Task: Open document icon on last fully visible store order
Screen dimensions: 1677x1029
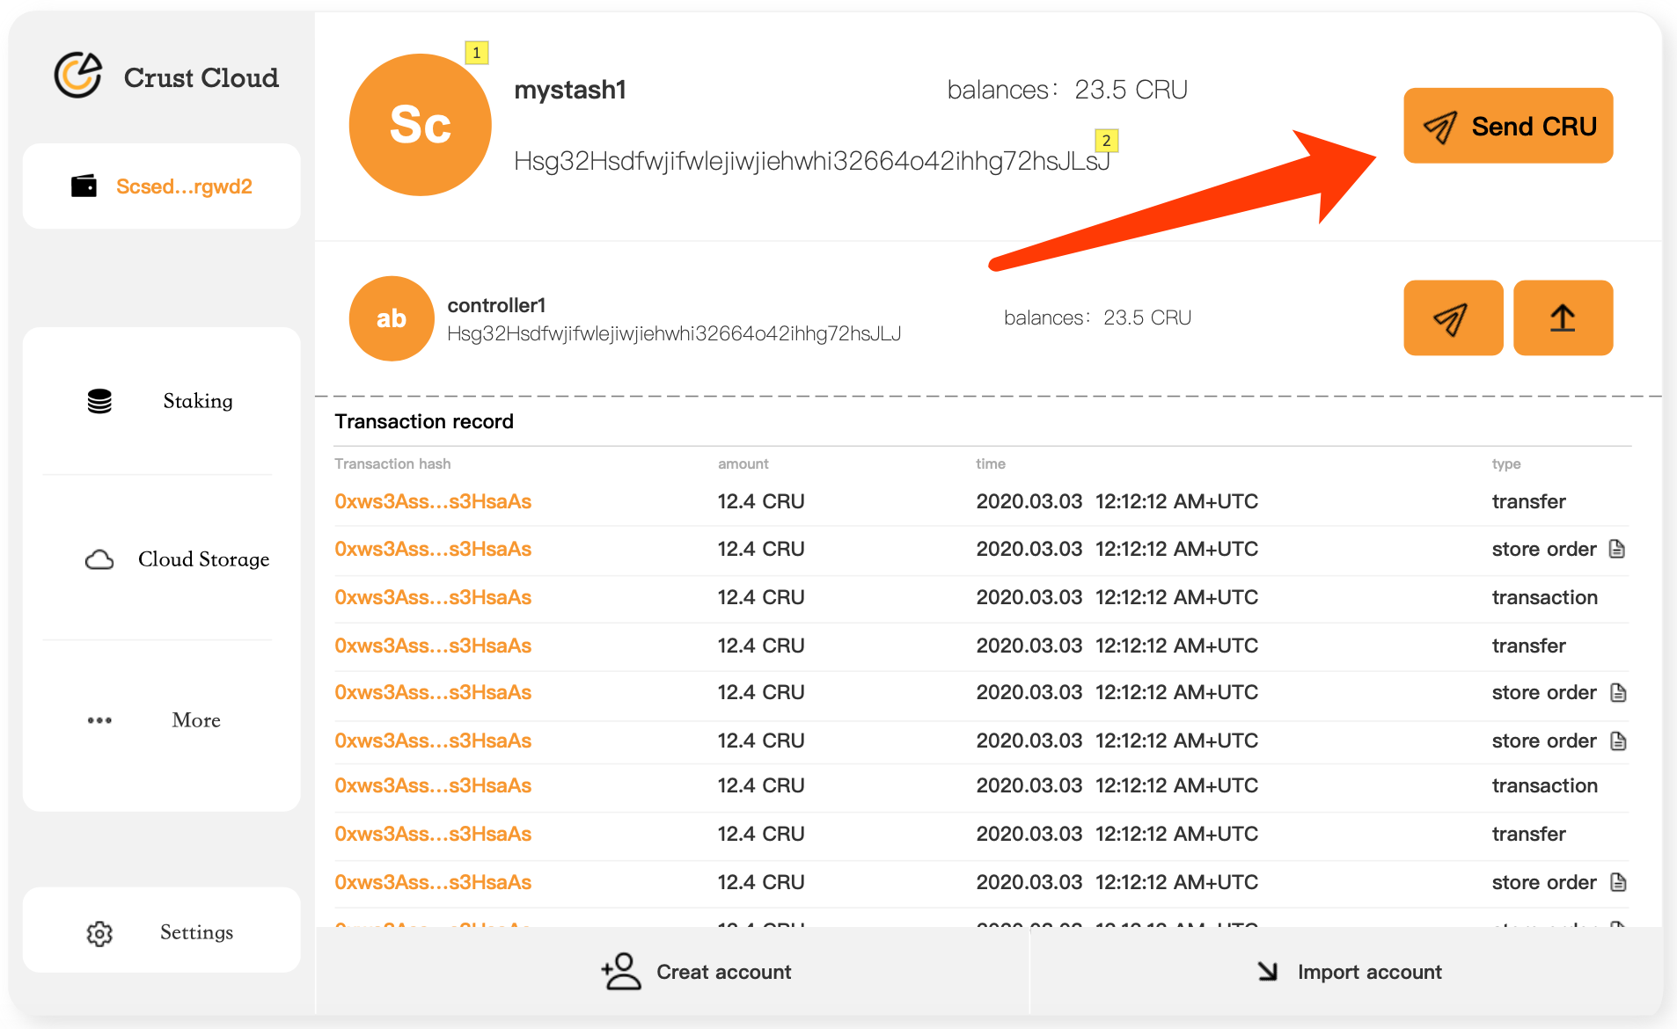Action: point(1617,882)
